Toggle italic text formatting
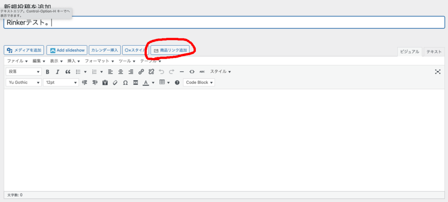The width and height of the screenshot is (448, 202). (x=57, y=72)
